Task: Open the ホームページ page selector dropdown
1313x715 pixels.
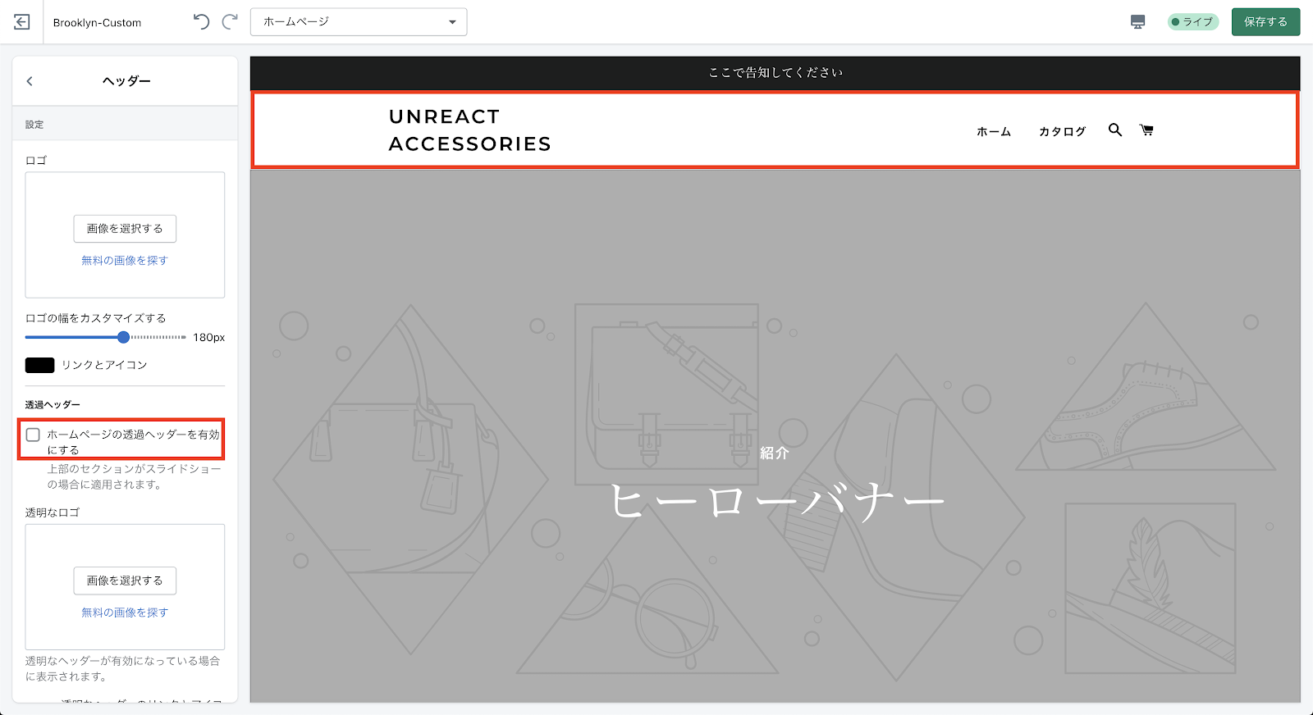Action: coord(359,22)
